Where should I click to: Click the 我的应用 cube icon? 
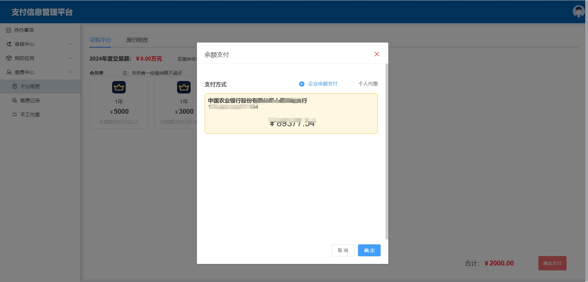(9, 58)
